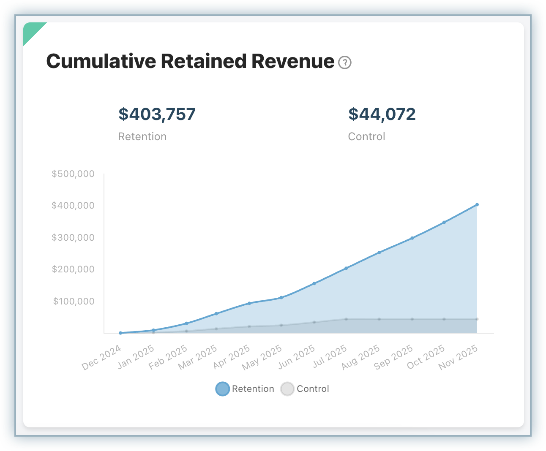Screen dimensions: 546x451
Task: Toggle Control series via legend text label
Action: tap(313, 389)
